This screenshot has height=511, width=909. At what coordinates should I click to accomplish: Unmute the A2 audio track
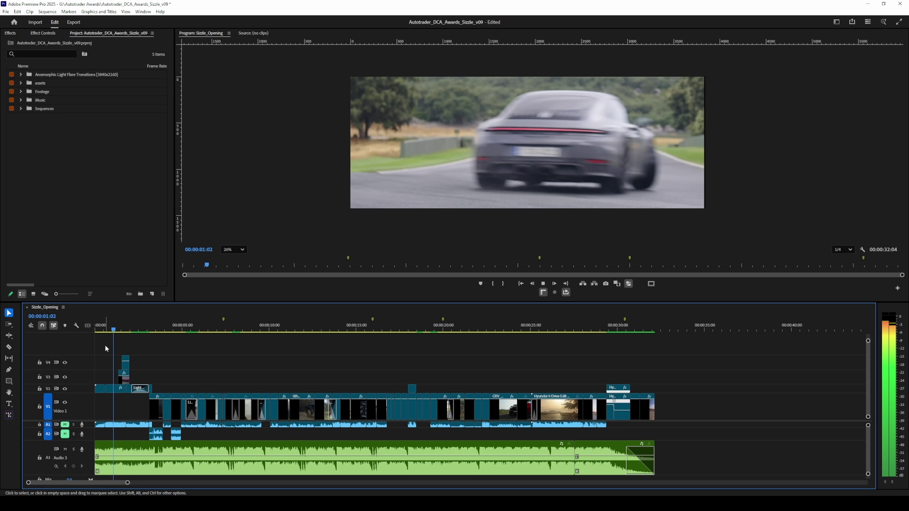point(65,434)
